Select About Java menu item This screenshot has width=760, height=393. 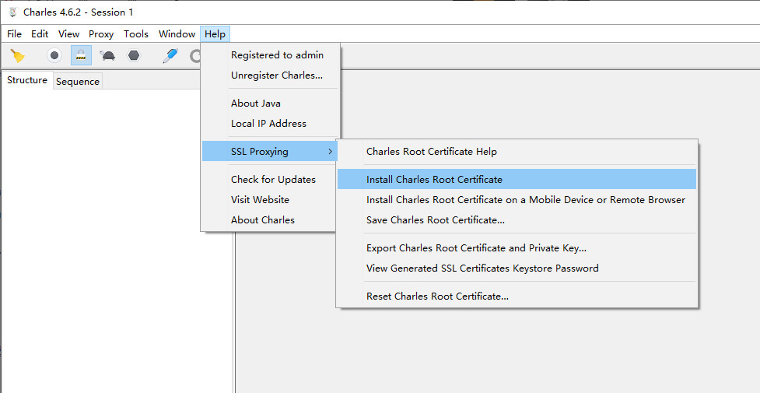tap(271, 104)
